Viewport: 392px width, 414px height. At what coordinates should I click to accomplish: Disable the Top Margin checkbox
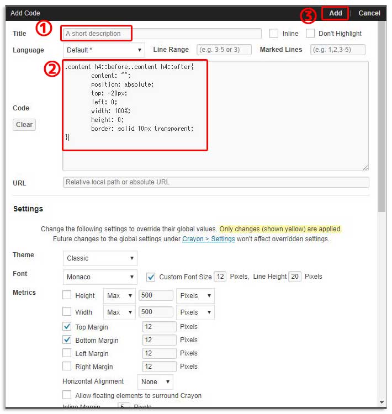[67, 327]
